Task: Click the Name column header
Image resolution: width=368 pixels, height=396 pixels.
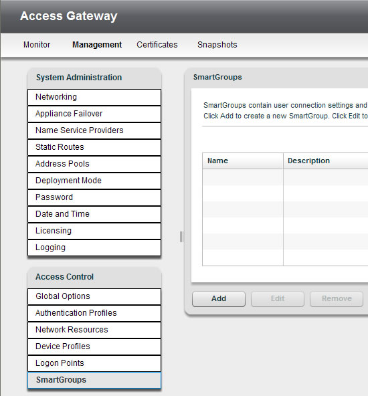Action: (243, 161)
